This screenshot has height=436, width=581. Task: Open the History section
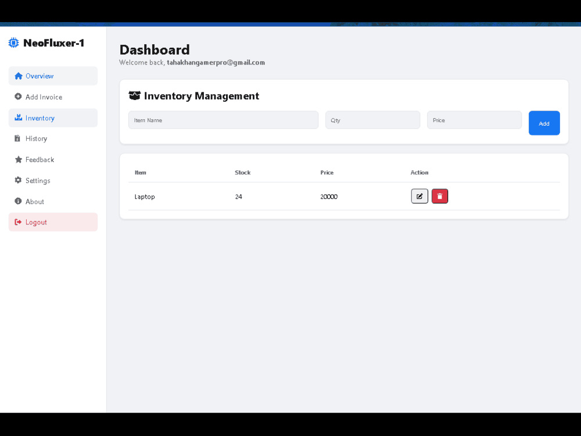53,139
